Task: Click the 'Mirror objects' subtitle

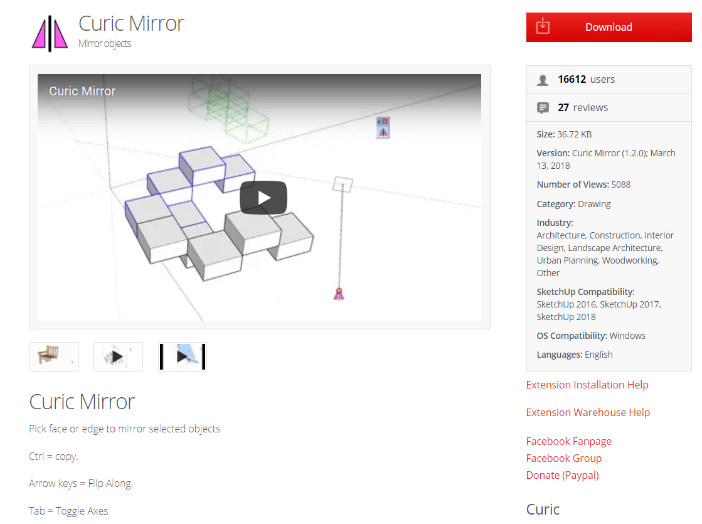Action: click(105, 43)
